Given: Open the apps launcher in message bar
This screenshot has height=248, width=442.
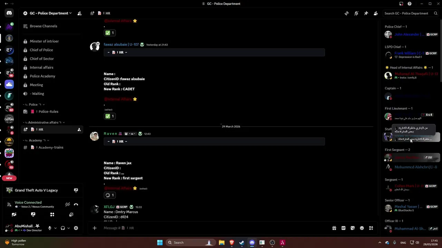Looking at the screenshot, I should coord(371,228).
